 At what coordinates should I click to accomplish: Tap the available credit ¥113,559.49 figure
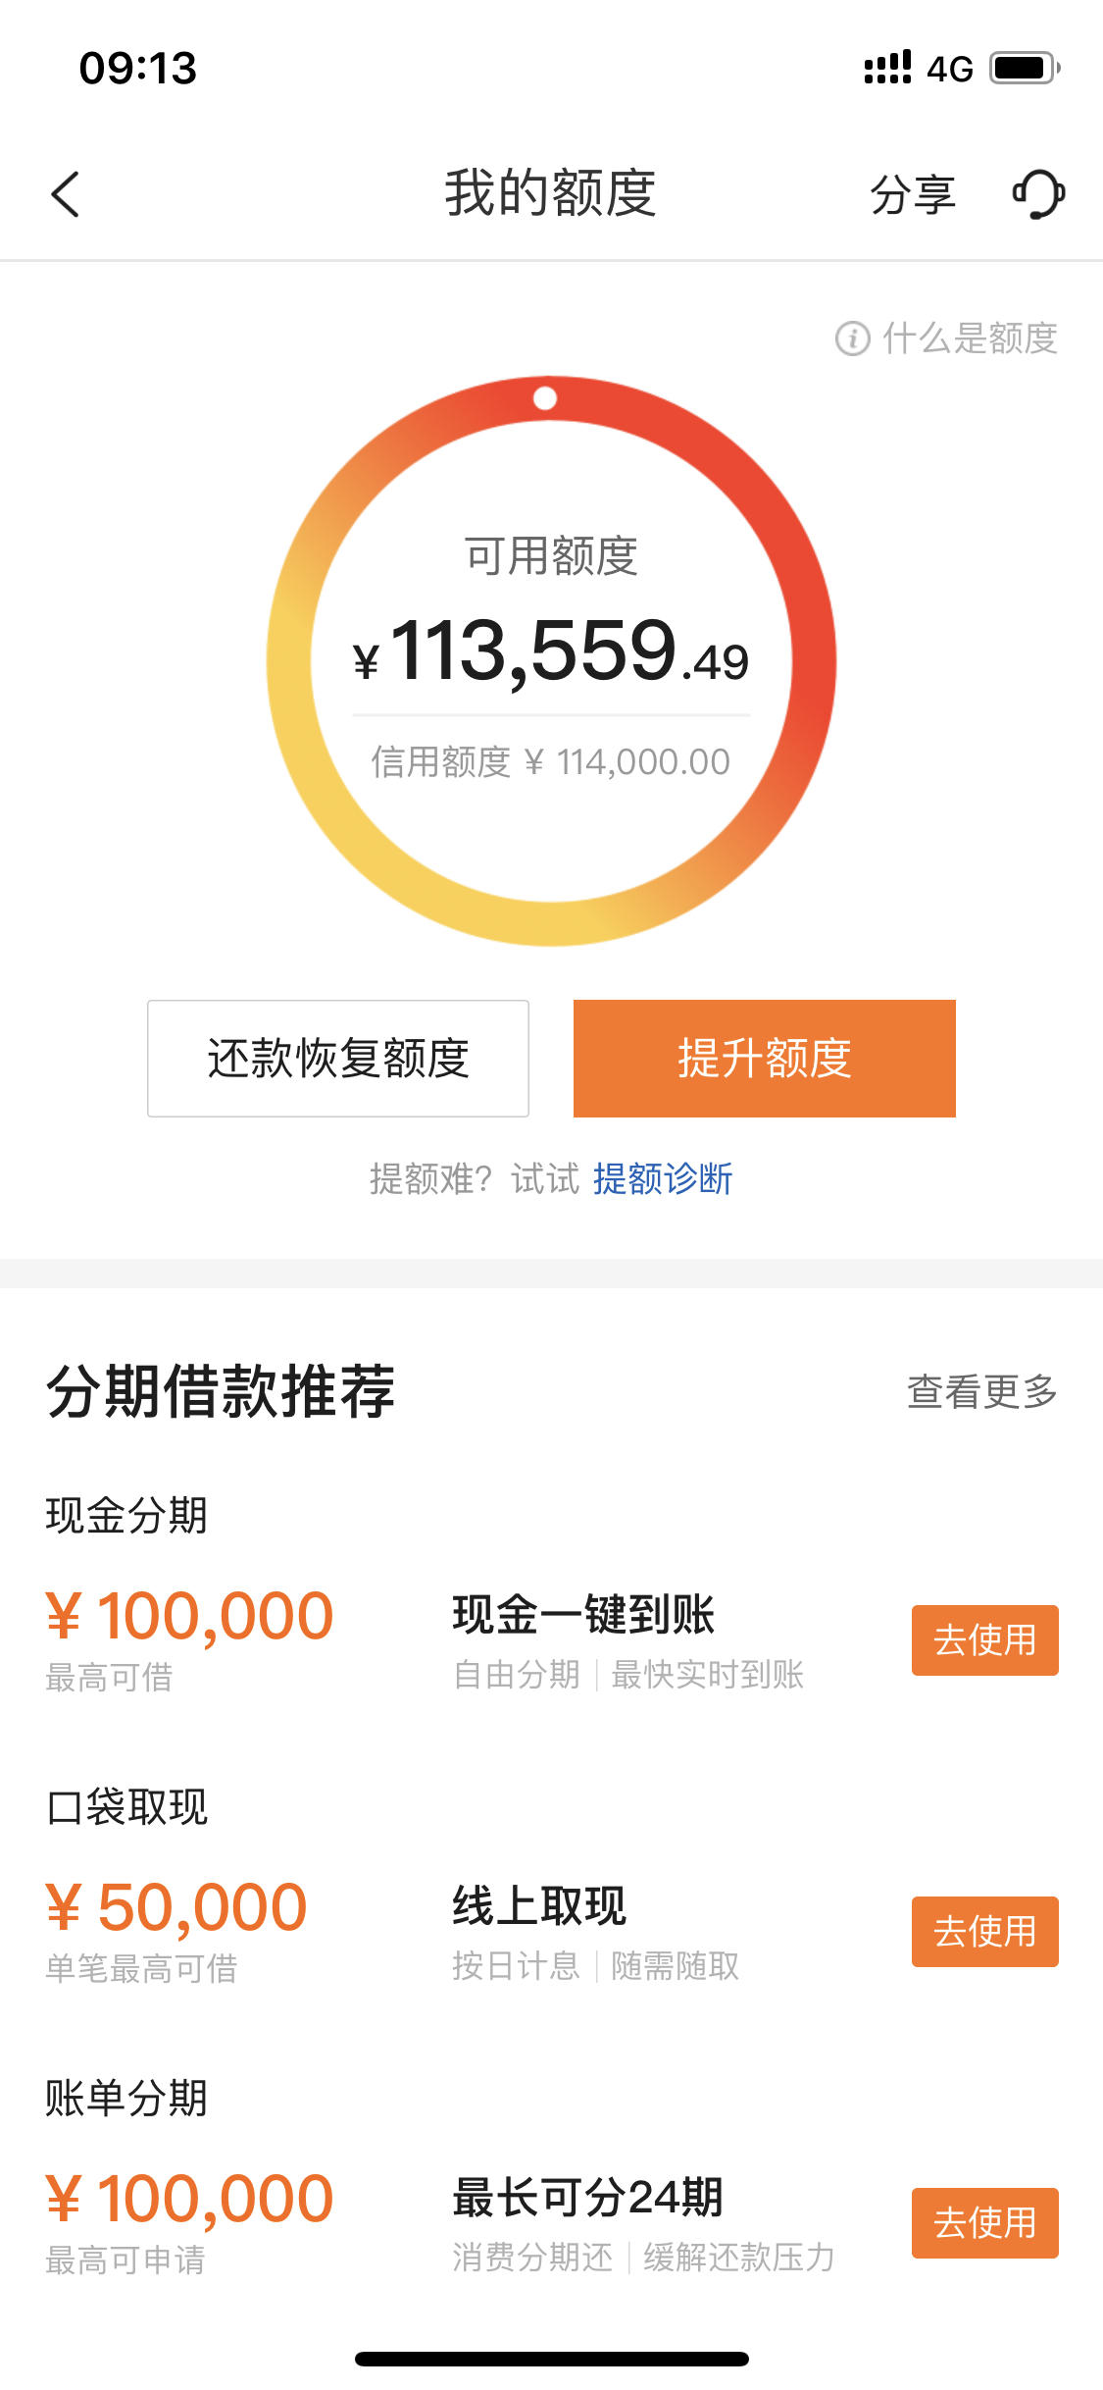(x=551, y=650)
